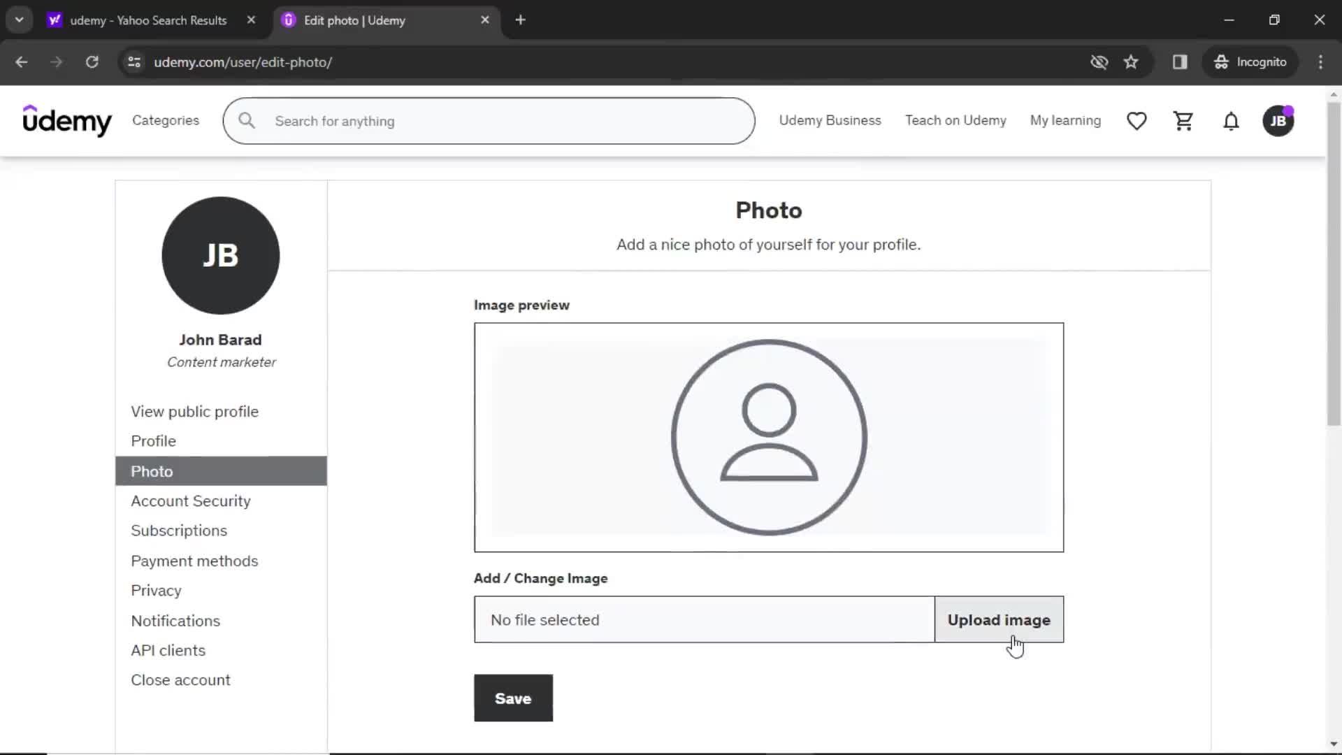
Task: Click the bookmark/favorites icon in toolbar
Action: (x=1132, y=62)
